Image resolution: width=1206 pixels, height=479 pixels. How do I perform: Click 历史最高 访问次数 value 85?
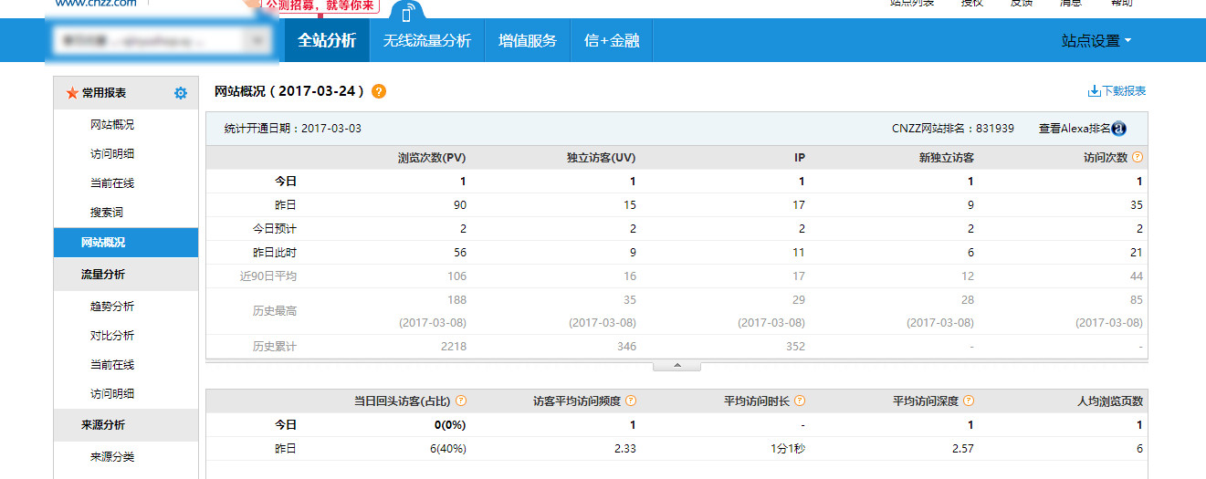point(1136,300)
